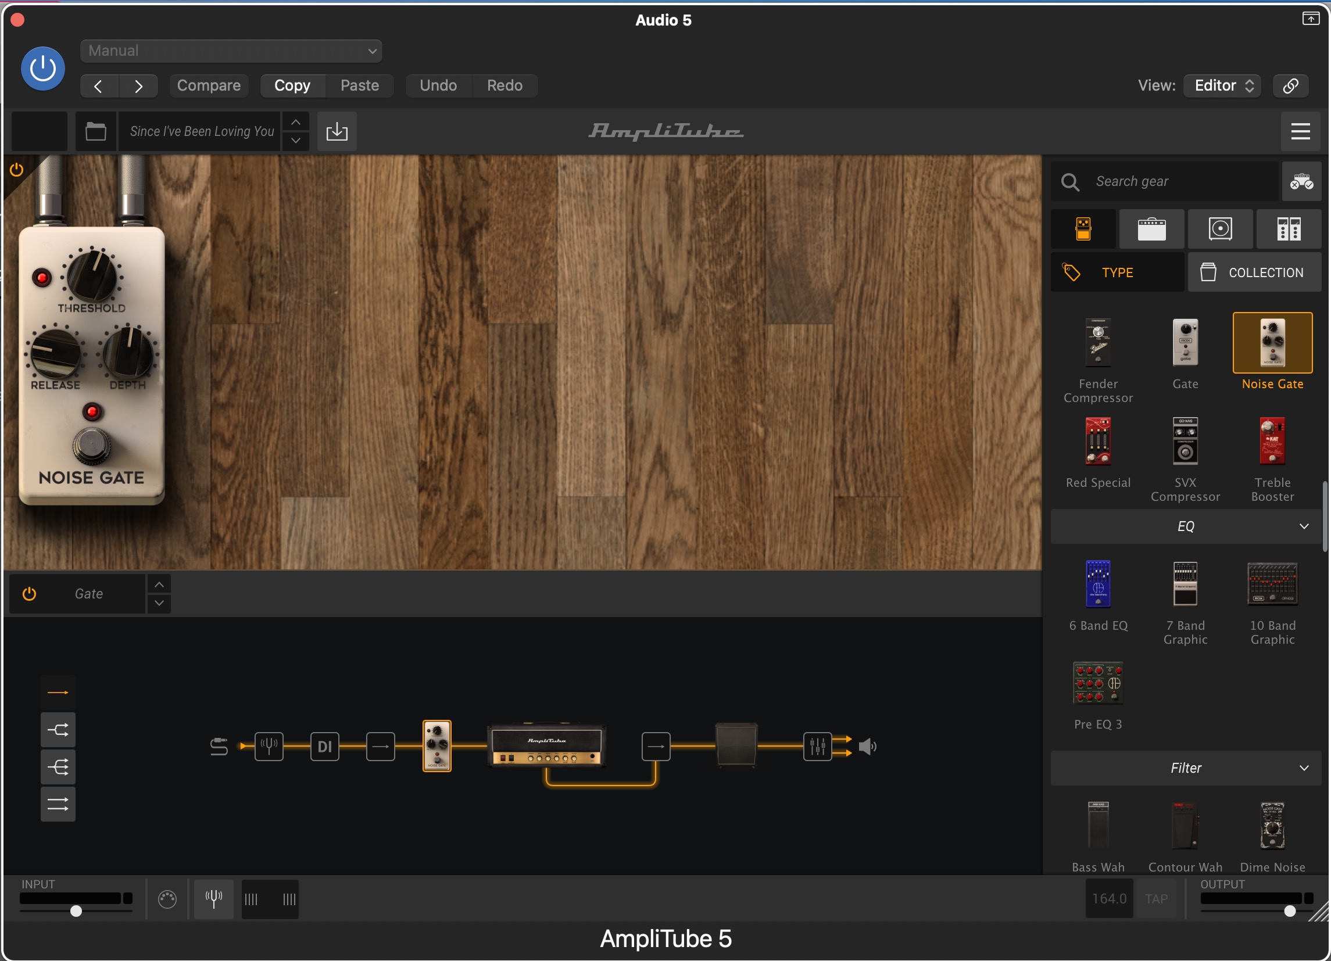Image resolution: width=1331 pixels, height=961 pixels.
Task: Click the Copy button
Action: (292, 85)
